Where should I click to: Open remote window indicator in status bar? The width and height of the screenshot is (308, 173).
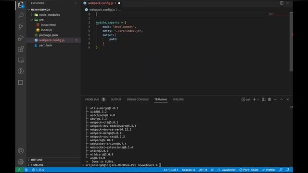click(x=19, y=170)
